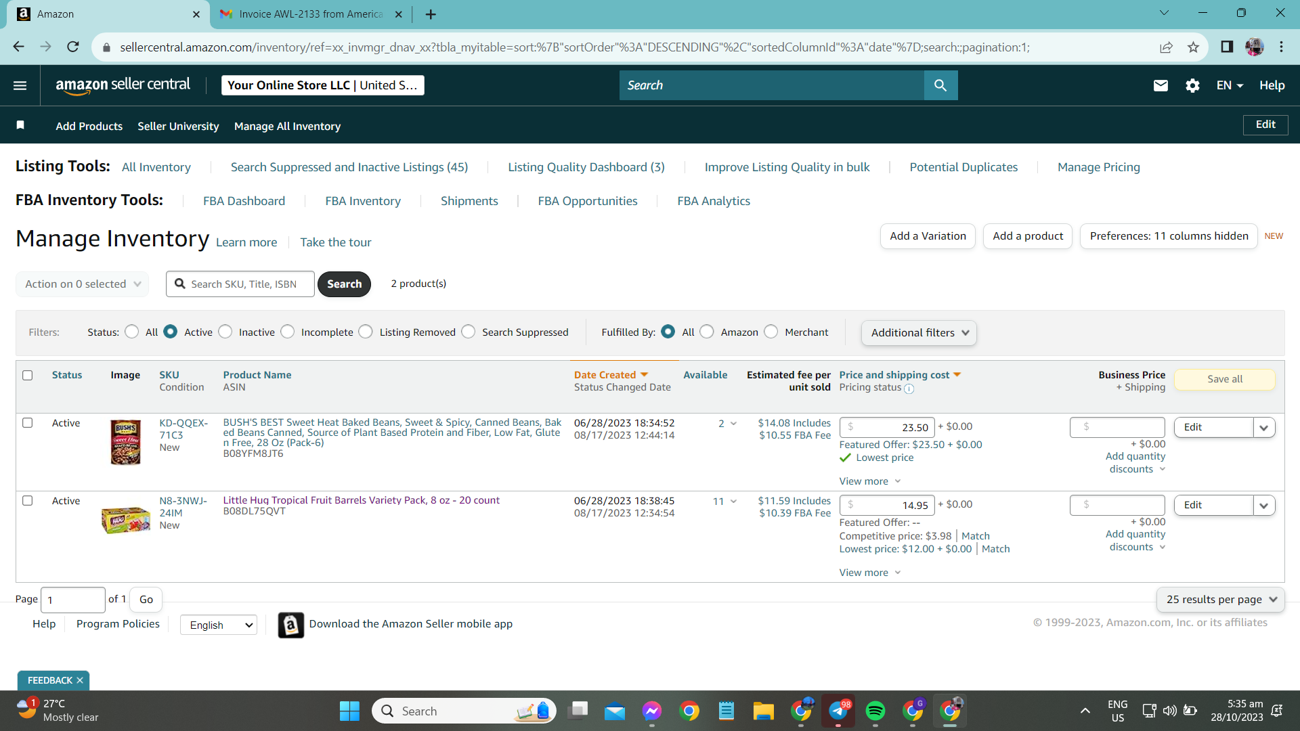Open Seller University in the navigation bar
Image resolution: width=1300 pixels, height=731 pixels.
click(x=178, y=126)
